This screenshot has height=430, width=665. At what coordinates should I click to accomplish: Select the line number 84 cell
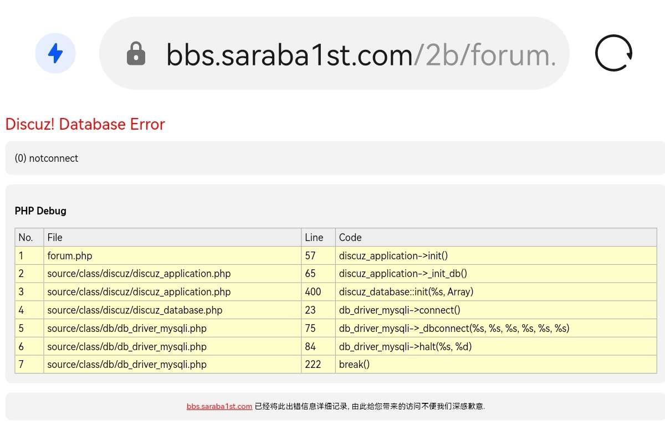318,346
